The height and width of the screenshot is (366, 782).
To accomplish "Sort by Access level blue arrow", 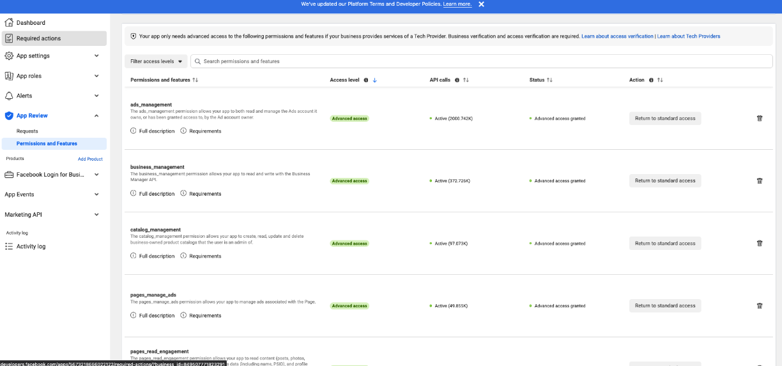I will [x=375, y=80].
